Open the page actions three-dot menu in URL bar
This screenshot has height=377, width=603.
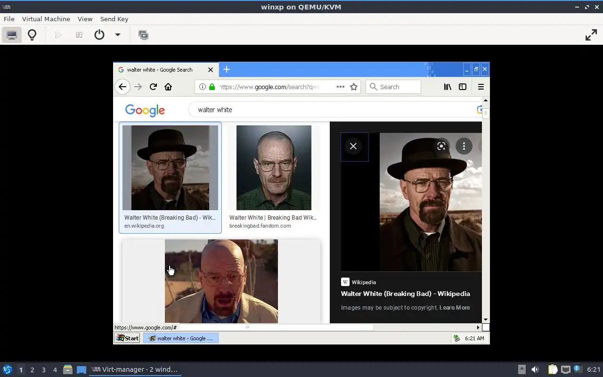click(340, 87)
